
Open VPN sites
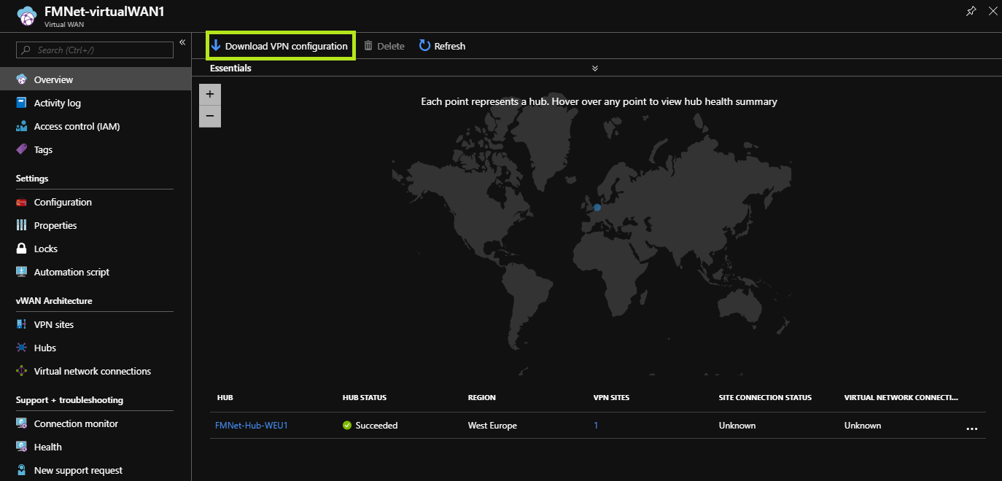click(x=54, y=324)
